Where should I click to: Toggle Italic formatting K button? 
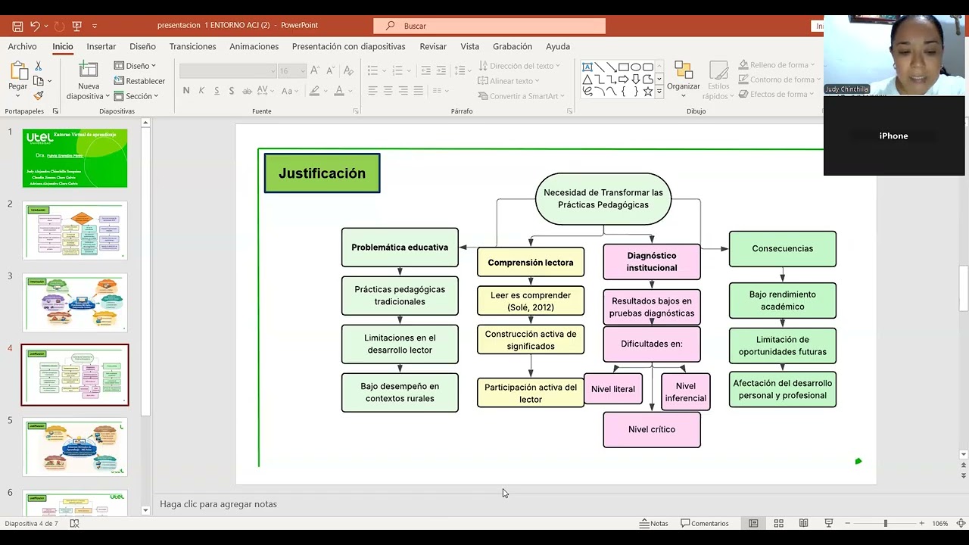(201, 91)
